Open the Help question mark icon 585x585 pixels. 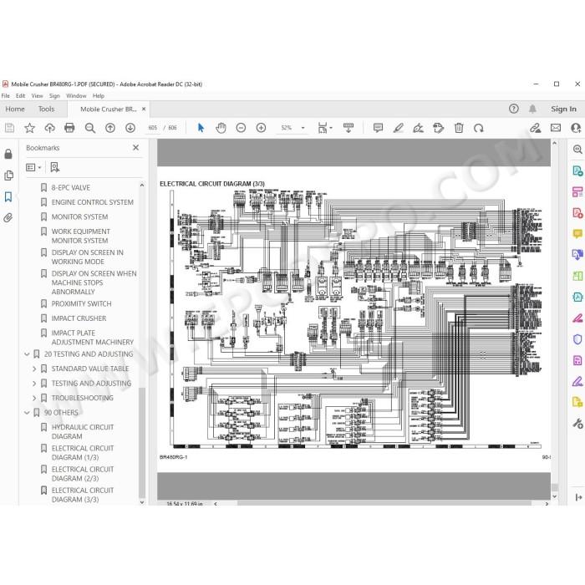[514, 109]
